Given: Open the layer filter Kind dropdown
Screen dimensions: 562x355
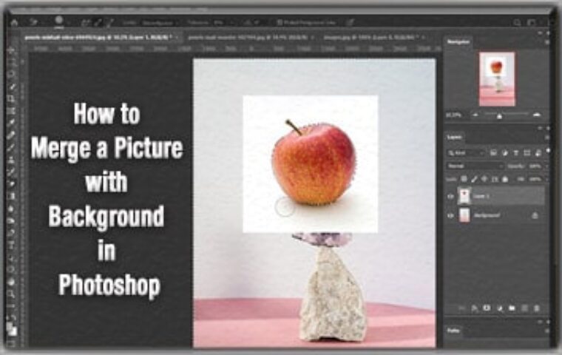Looking at the screenshot, I should (466, 153).
